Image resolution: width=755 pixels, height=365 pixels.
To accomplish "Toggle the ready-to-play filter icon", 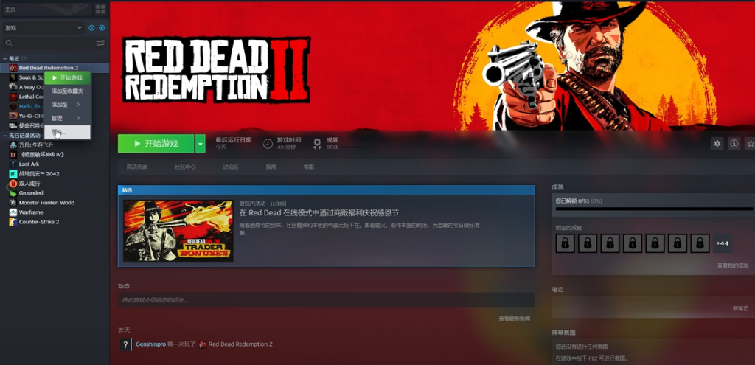I will [102, 28].
